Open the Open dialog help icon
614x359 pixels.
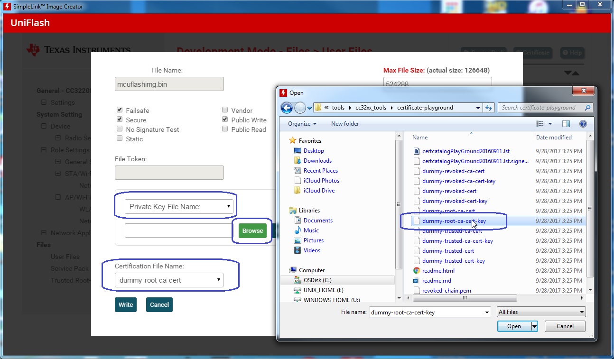point(583,124)
